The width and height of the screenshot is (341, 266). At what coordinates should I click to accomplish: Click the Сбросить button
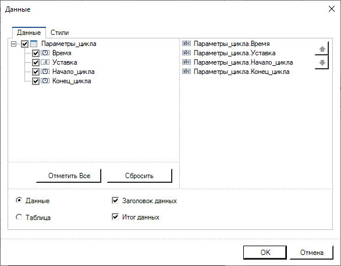pyautogui.click(x=140, y=176)
